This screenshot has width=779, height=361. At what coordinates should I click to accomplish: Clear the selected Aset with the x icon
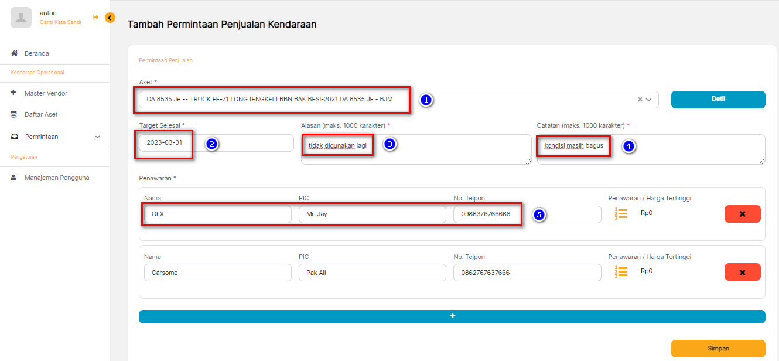640,100
